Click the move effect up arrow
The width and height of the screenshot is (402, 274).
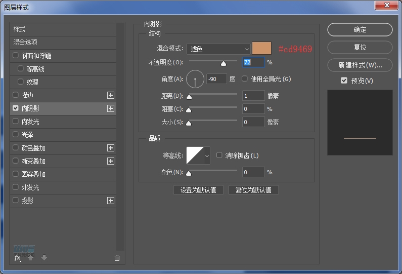click(31, 258)
